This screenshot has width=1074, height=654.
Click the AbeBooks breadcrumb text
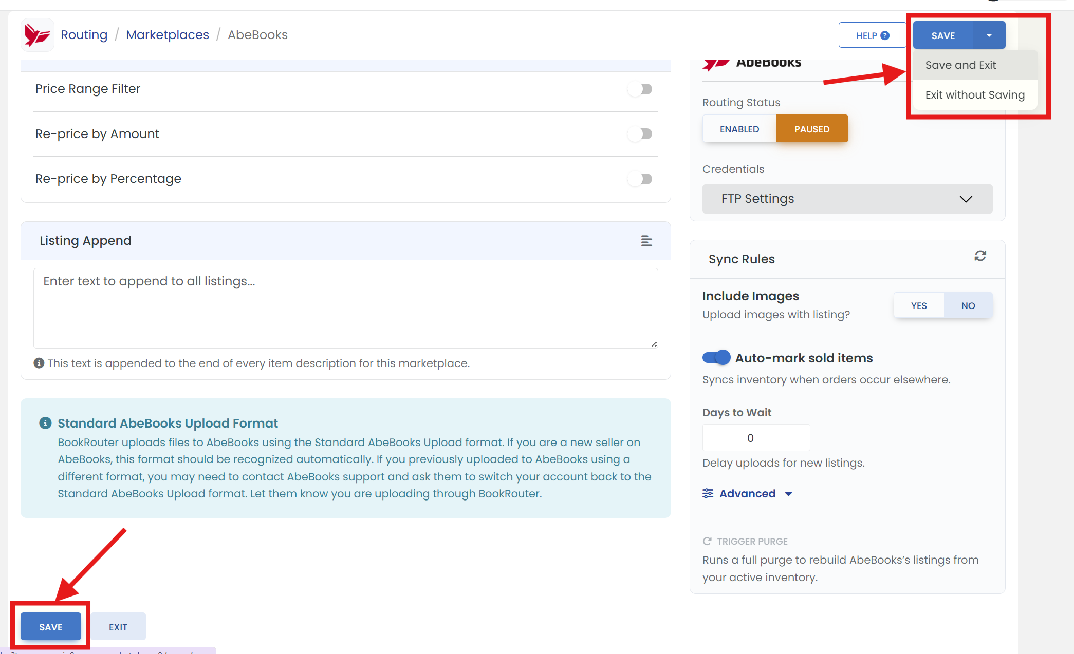click(257, 35)
